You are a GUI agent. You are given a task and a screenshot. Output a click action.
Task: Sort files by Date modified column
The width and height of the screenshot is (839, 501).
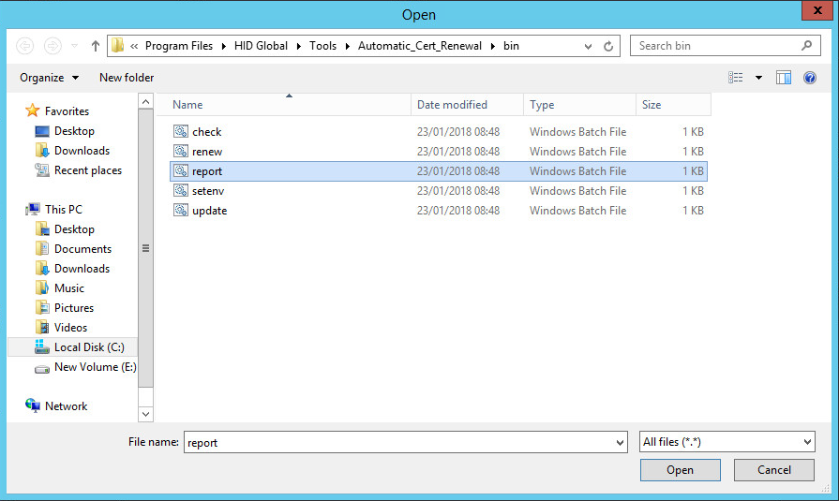[x=452, y=105]
